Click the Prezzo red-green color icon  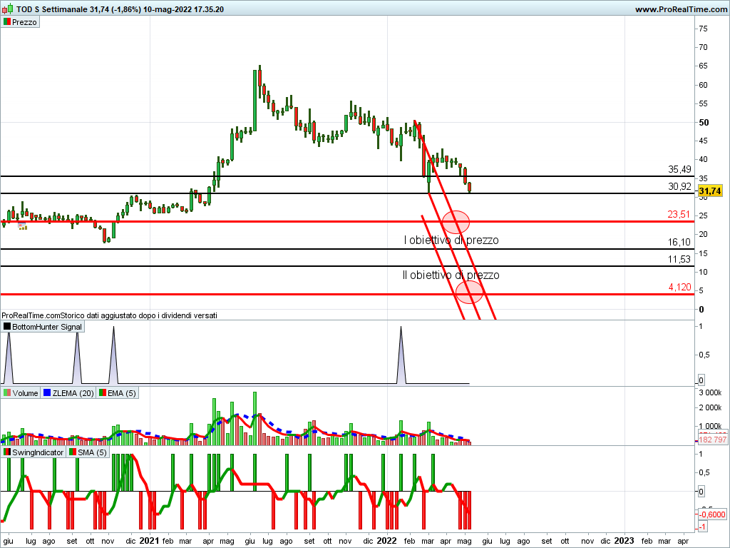6,22
